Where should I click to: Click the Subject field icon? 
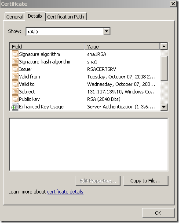click(15, 92)
